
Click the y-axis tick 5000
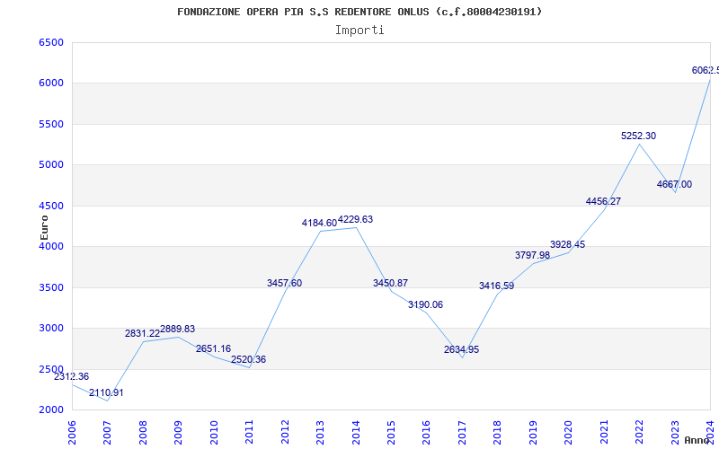(51, 165)
